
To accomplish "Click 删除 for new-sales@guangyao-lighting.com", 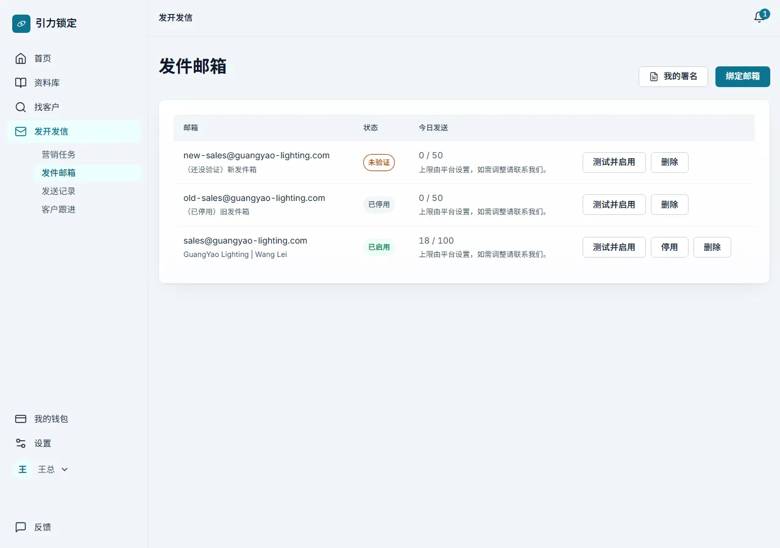I will tap(670, 163).
